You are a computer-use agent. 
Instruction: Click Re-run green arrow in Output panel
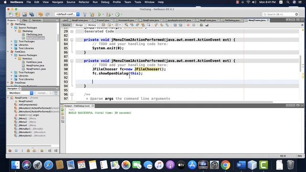pos(63,110)
